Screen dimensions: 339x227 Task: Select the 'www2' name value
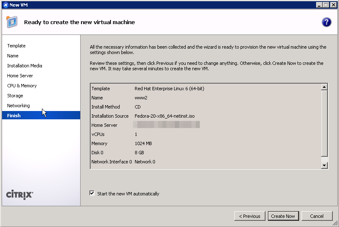click(x=141, y=98)
